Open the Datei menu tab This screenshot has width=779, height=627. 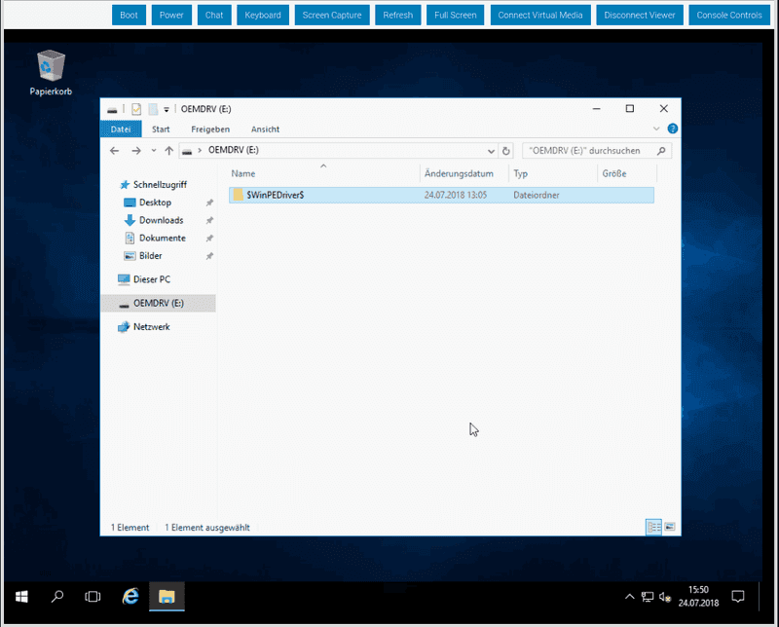pos(121,129)
